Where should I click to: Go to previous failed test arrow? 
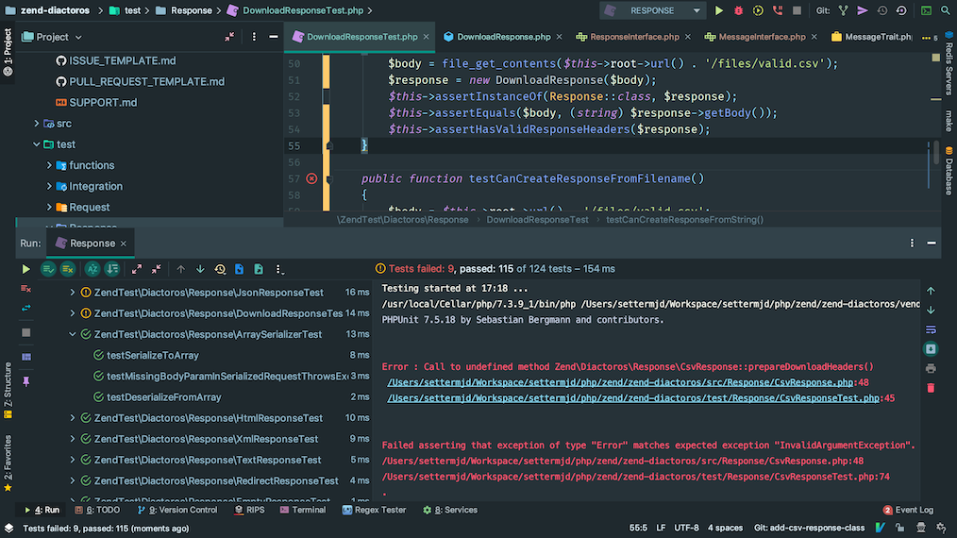pos(180,269)
